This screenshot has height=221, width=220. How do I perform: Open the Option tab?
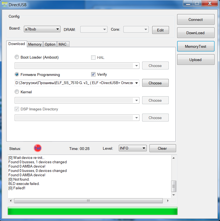coord(50,44)
